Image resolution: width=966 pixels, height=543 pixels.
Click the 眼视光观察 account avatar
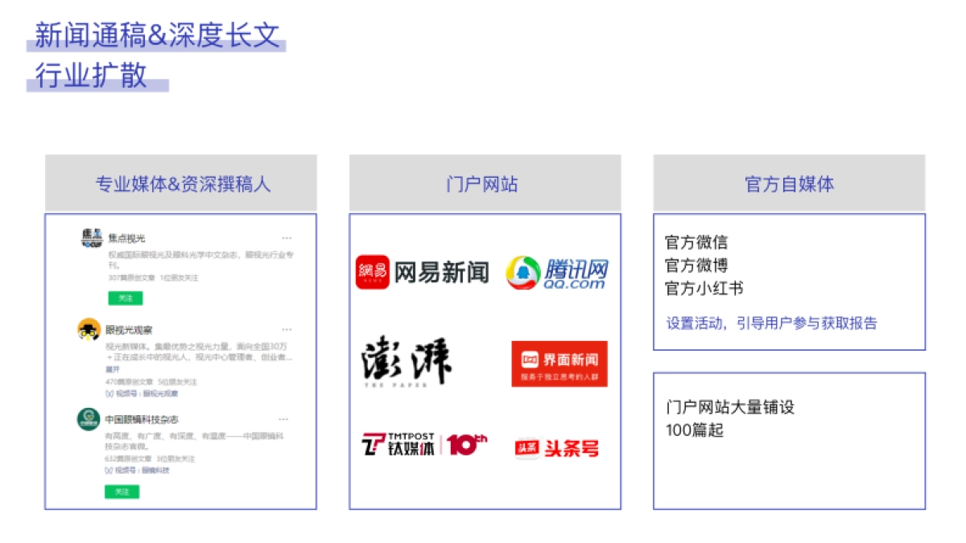click(89, 330)
